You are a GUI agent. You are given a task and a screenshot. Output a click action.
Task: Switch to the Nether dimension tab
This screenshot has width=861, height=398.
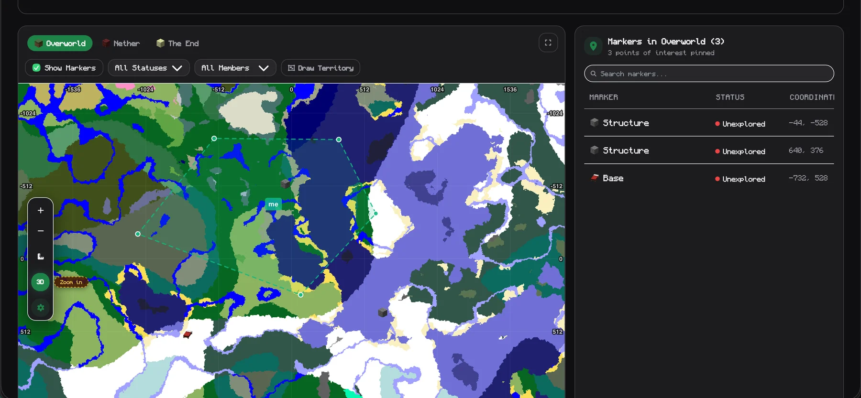tap(121, 43)
